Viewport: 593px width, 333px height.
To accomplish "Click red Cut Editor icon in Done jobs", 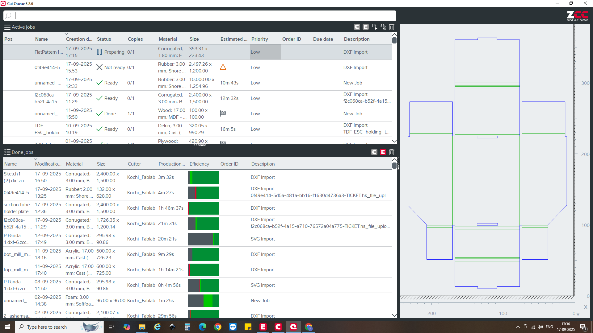I will tap(383, 152).
